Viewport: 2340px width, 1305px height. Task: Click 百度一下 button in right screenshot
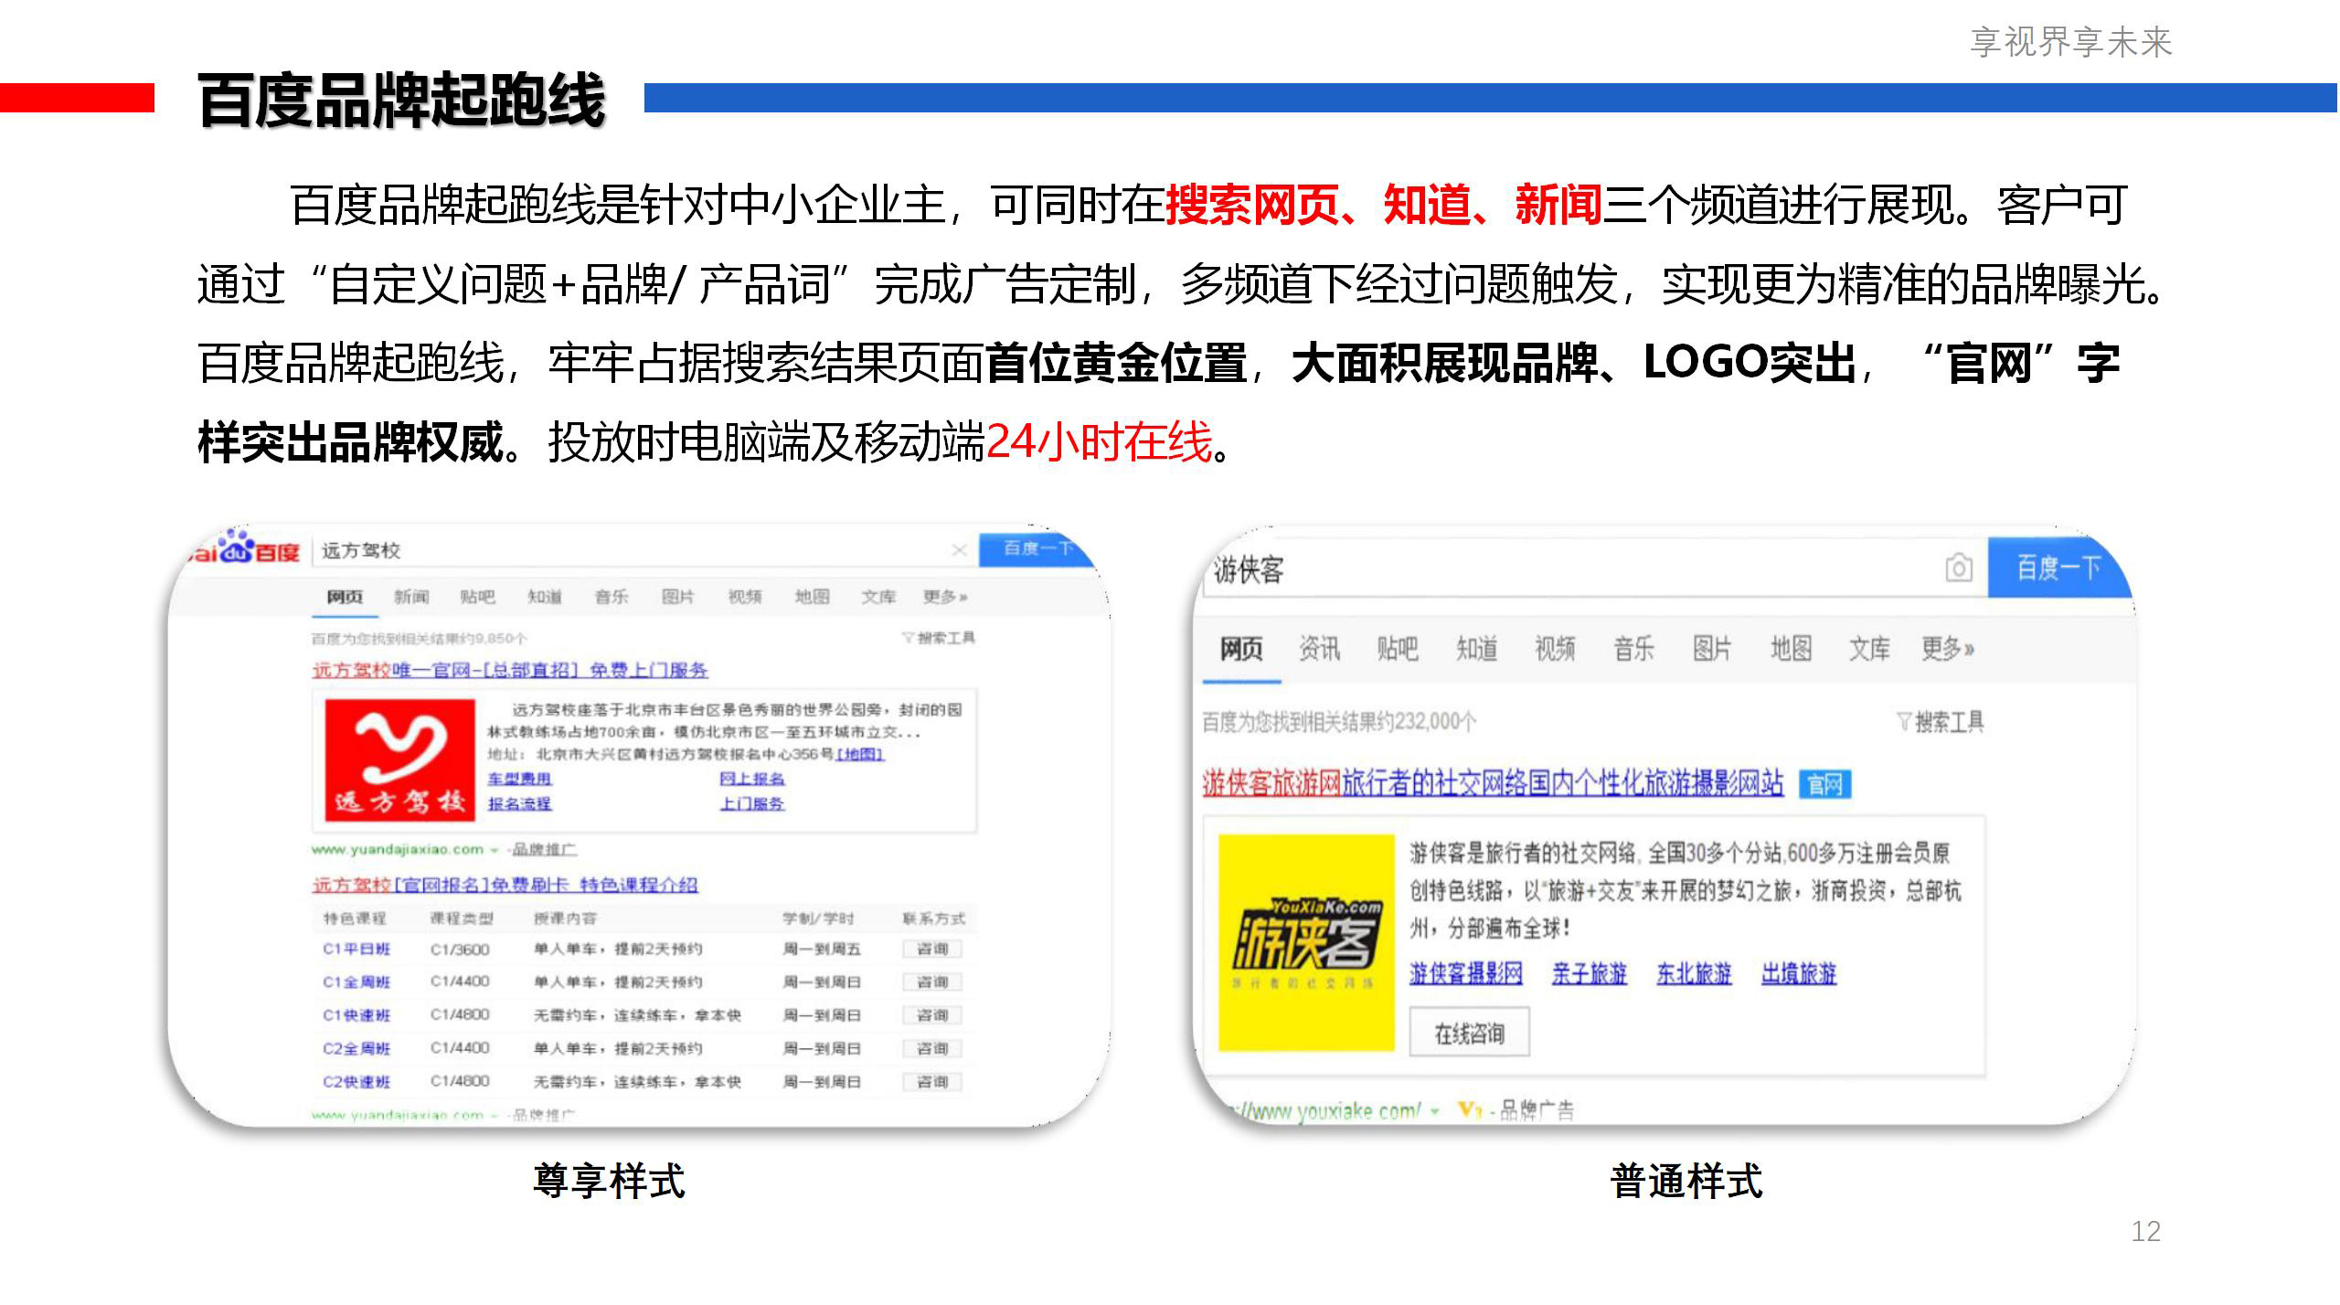point(2059,568)
